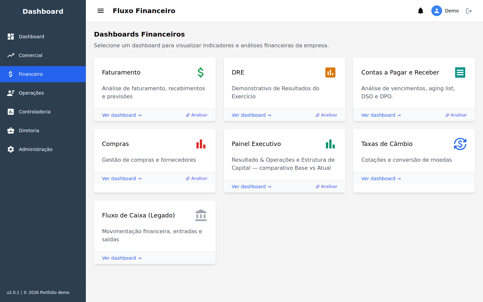Click the Fluxo de Caixa (Legado) title
483x302 pixels.
pyautogui.click(x=138, y=215)
